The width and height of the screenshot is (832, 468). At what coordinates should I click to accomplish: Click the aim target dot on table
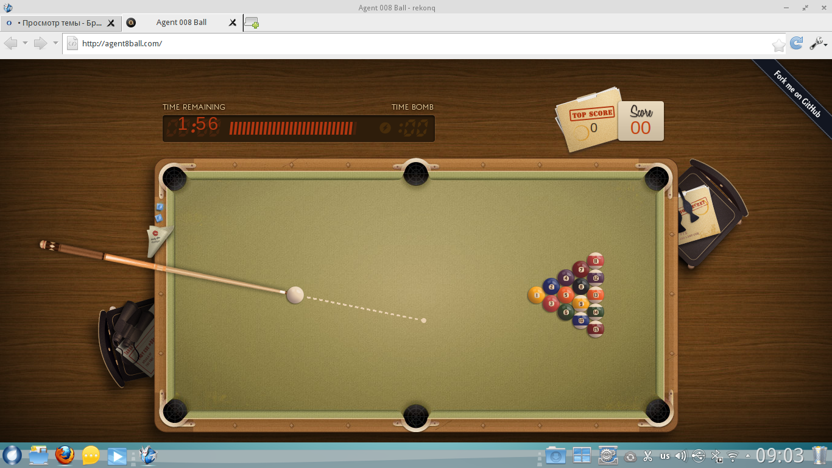pos(424,321)
